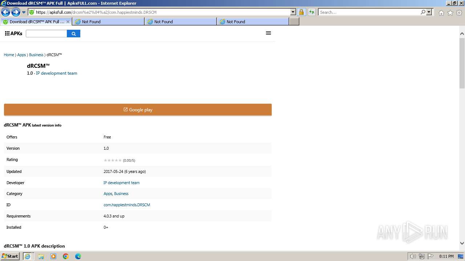Viewport: 465px width, 261px height.
Task: Click the Action Center flag icon
Action: tap(430, 256)
